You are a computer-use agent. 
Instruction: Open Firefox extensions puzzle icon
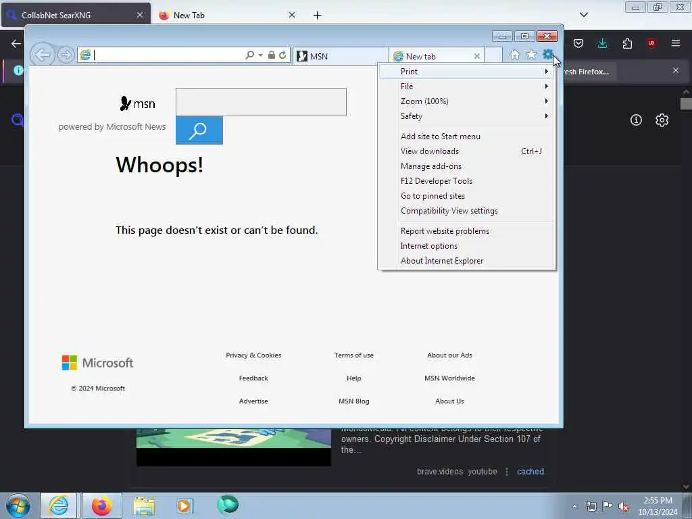tap(627, 43)
